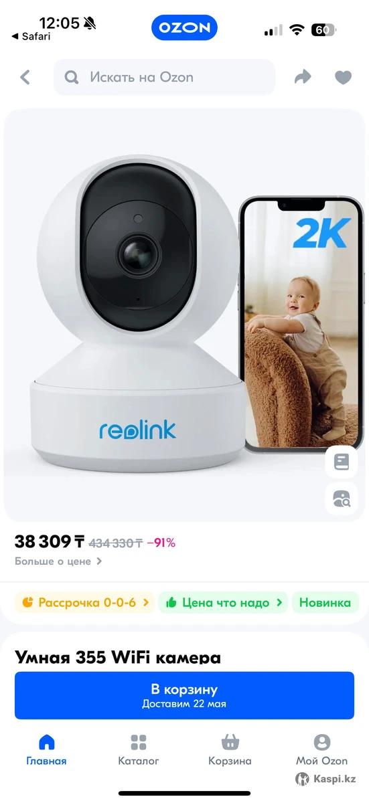Tap the OZON logo pill at the top

(x=184, y=27)
